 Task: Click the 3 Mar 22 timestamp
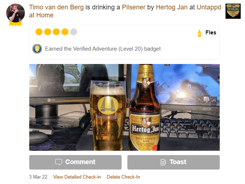(38, 177)
